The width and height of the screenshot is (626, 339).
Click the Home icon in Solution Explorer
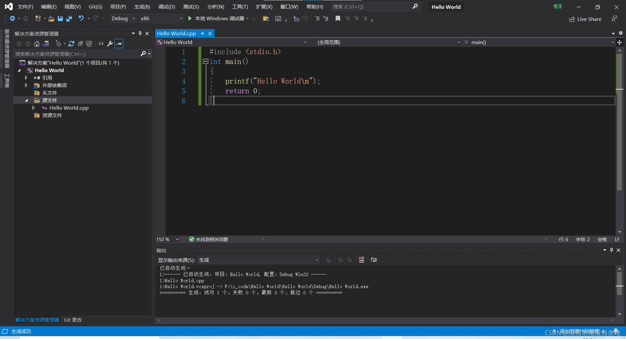[37, 44]
